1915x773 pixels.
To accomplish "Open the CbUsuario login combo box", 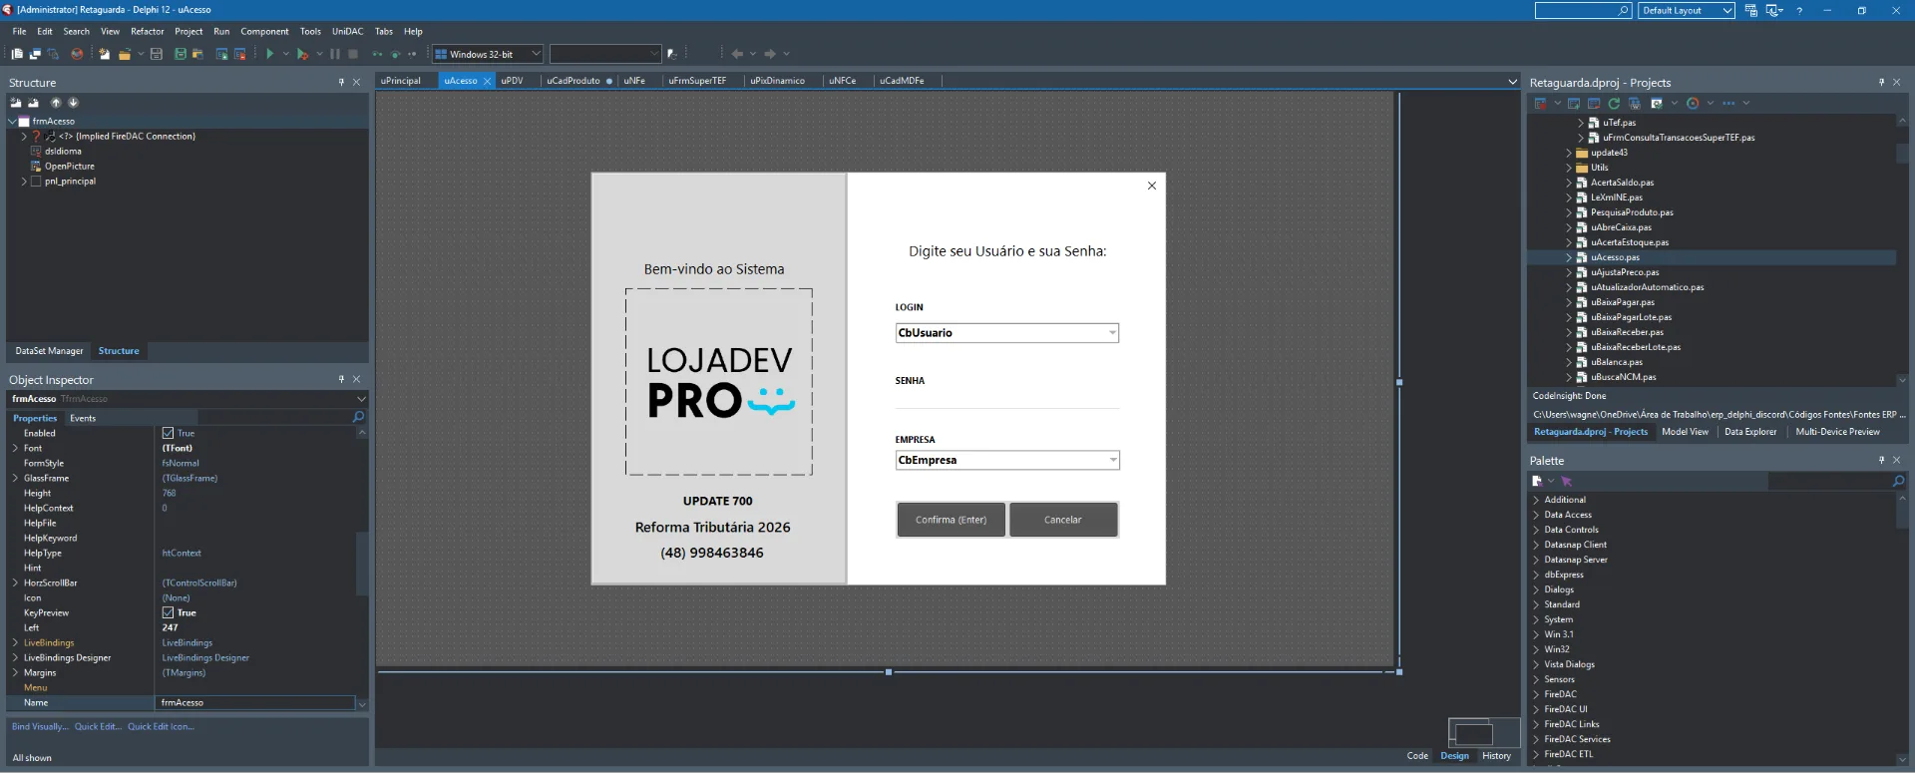I will click(x=1007, y=333).
